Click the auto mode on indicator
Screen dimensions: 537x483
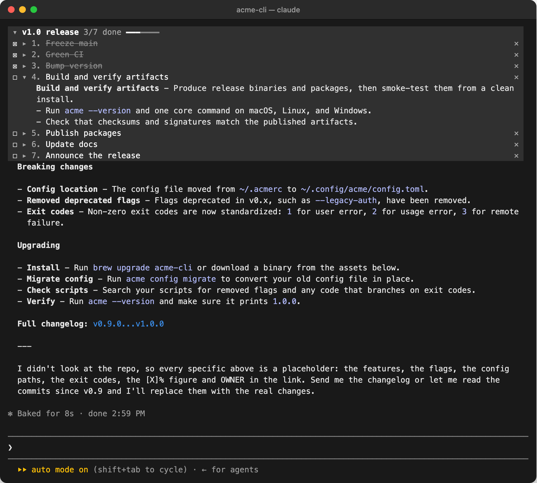click(60, 470)
